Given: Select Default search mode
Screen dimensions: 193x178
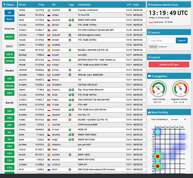Looking at the screenshot, I should [x=153, y=47].
